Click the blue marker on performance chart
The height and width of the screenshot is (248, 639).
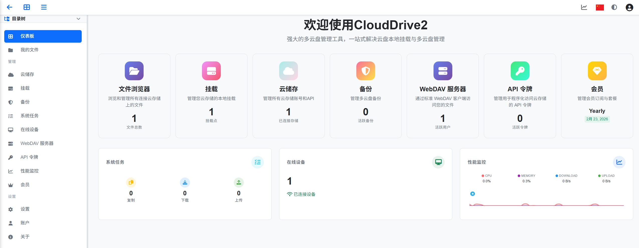[473, 194]
